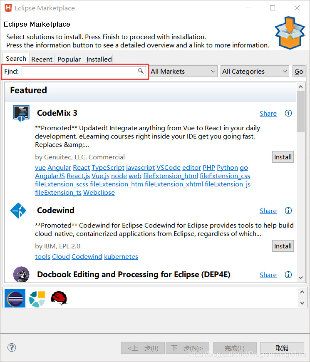This screenshot has width=310, height=362.
Task: Click the Cloud tag under Codewind
Action: point(61,257)
